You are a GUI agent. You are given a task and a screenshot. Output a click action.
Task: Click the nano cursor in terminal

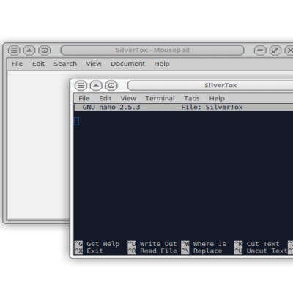click(x=76, y=121)
